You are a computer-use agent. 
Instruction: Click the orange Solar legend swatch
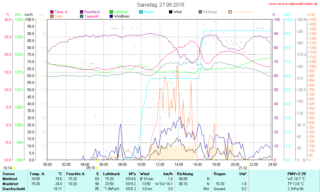(x=52, y=16)
